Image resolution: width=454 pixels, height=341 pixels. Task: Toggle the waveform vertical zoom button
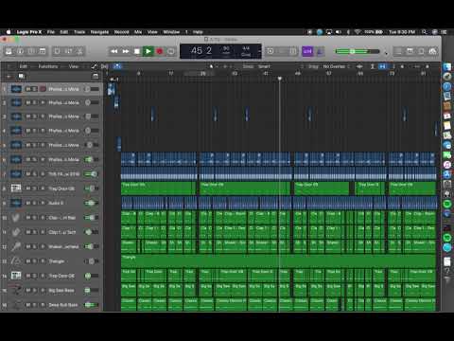pyautogui.click(x=359, y=66)
